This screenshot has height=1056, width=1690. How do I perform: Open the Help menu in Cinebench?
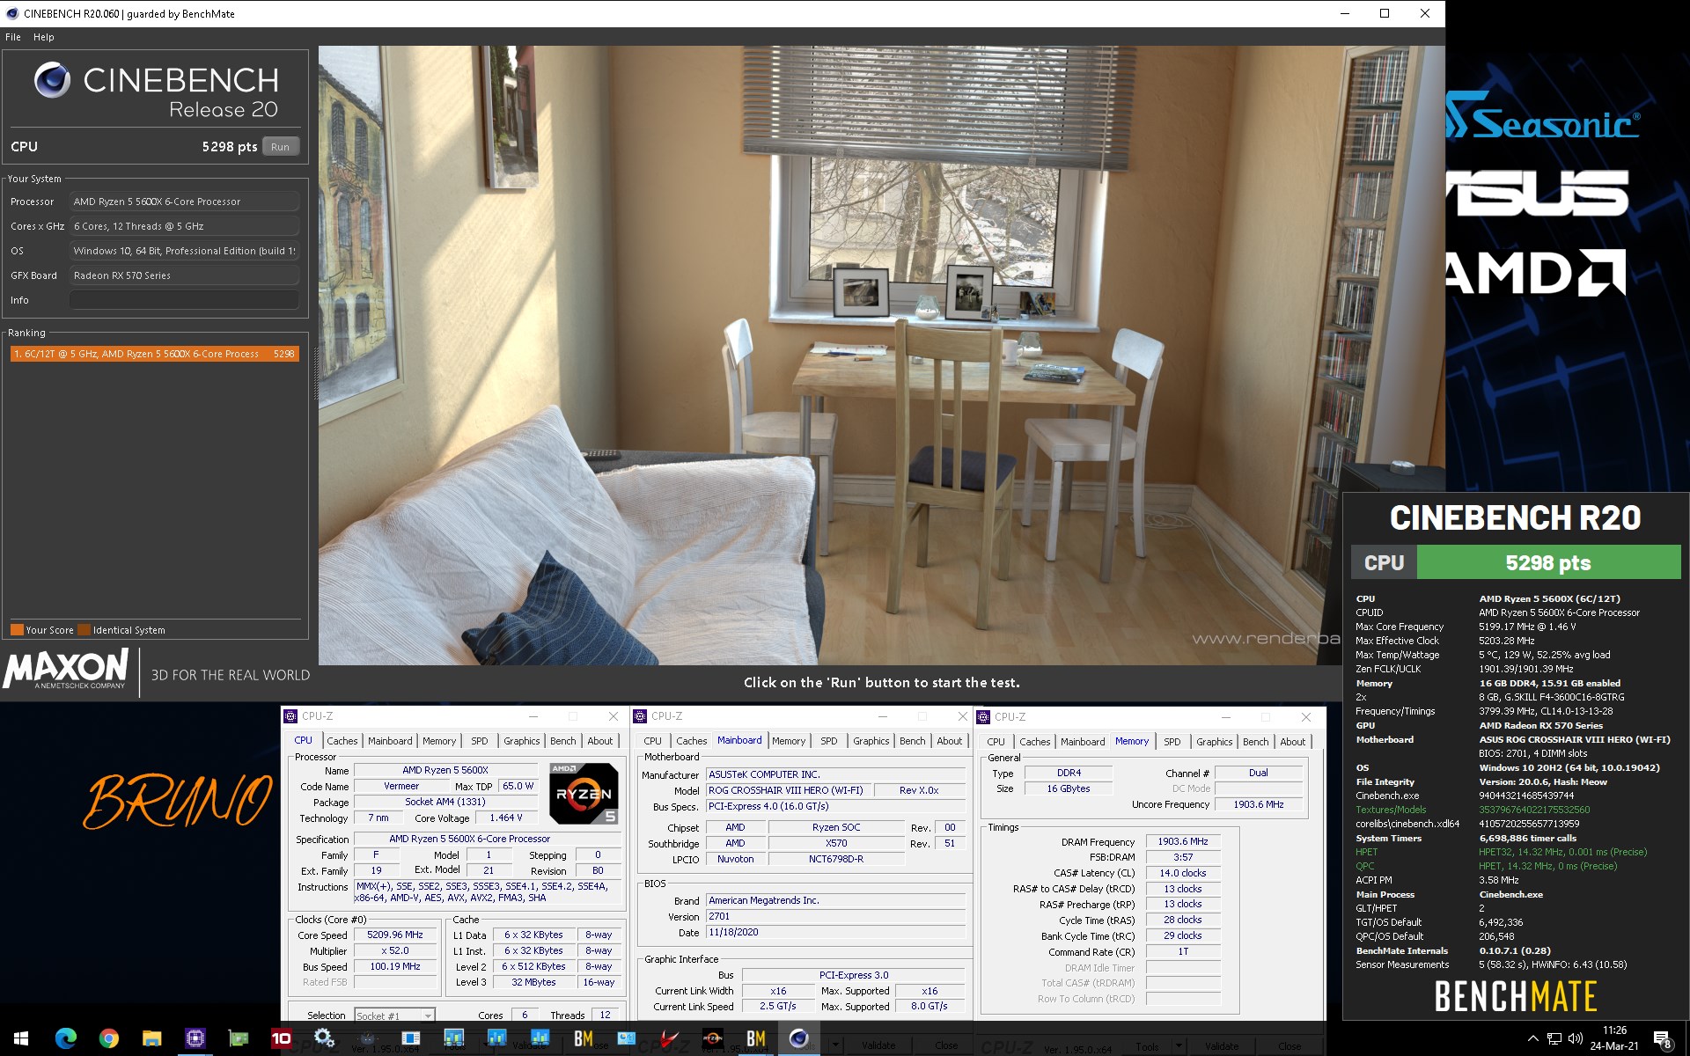(44, 37)
